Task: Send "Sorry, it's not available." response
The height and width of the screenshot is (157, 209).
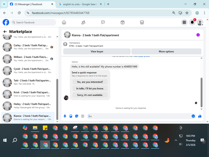Action: click(90, 95)
